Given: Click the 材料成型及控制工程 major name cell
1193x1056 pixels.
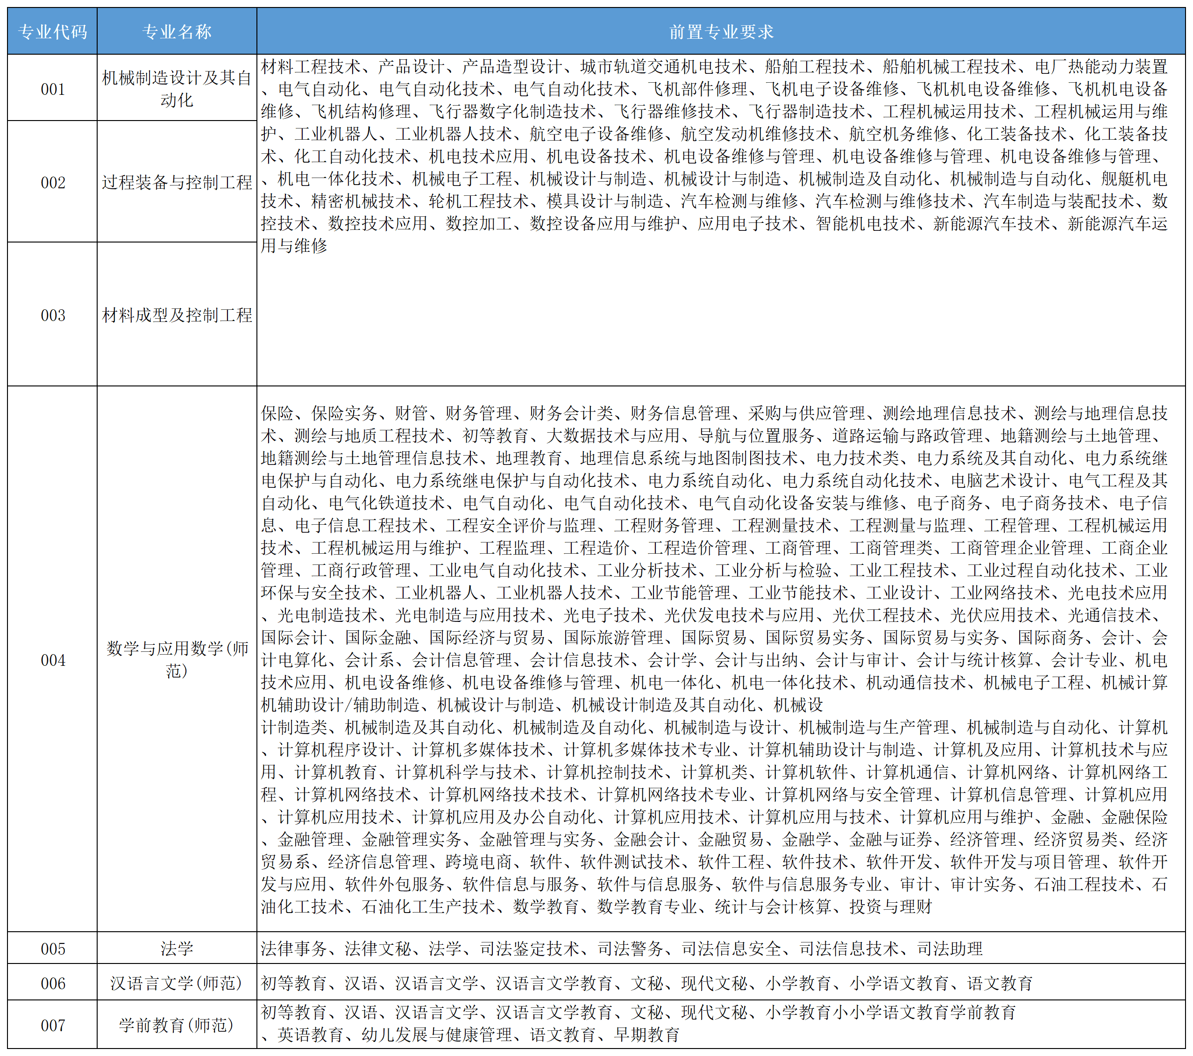Looking at the screenshot, I should [177, 315].
